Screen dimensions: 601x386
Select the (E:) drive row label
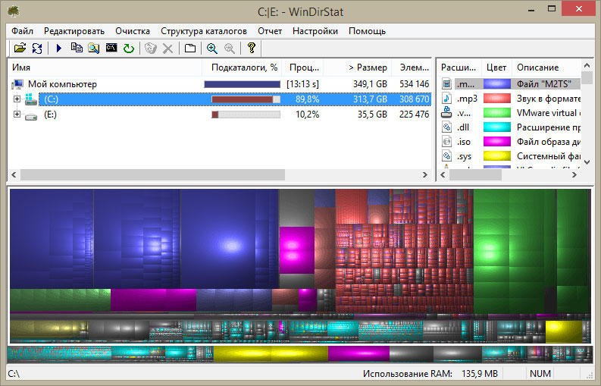click(x=50, y=115)
